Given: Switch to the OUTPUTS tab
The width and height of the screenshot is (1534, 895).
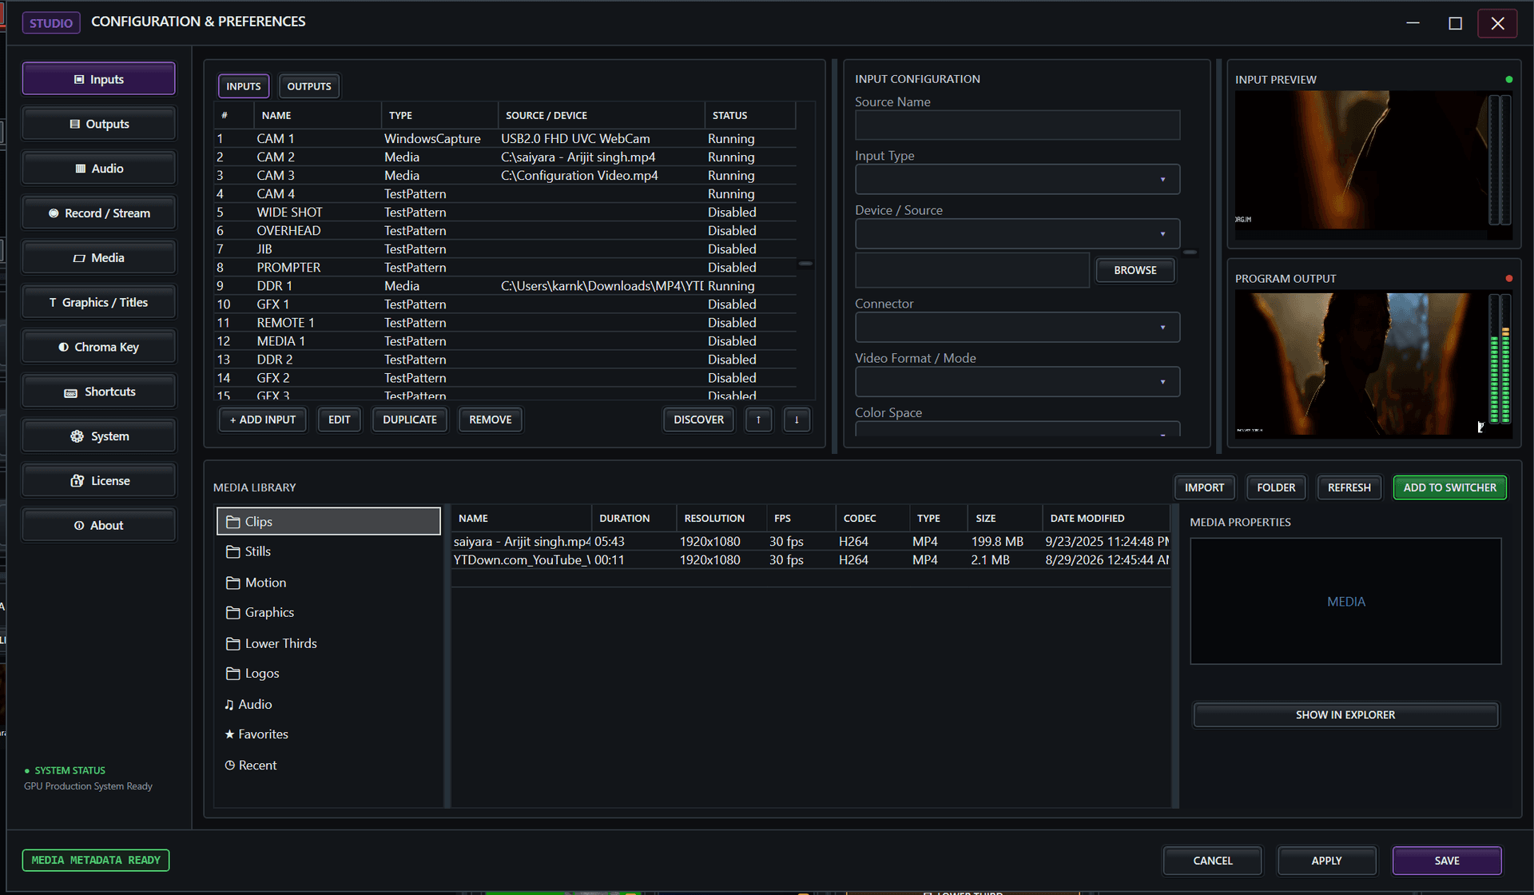Looking at the screenshot, I should [309, 86].
